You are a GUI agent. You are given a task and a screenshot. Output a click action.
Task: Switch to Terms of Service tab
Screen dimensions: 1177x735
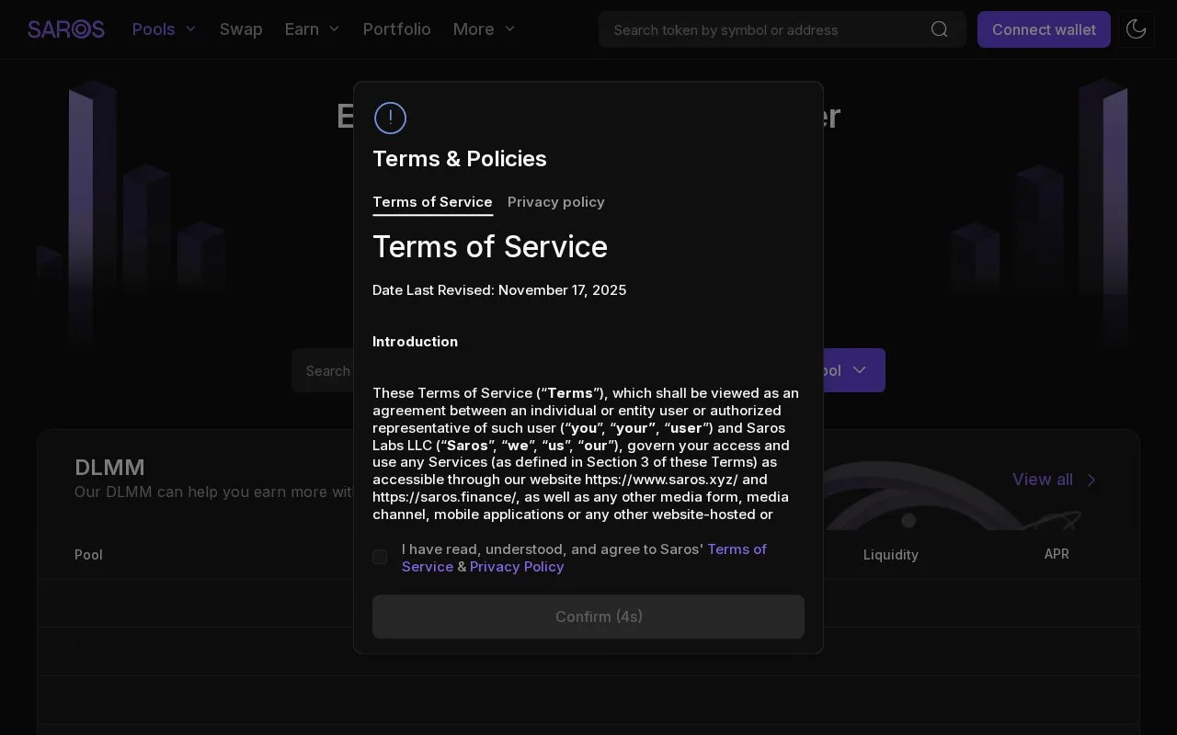(x=432, y=202)
